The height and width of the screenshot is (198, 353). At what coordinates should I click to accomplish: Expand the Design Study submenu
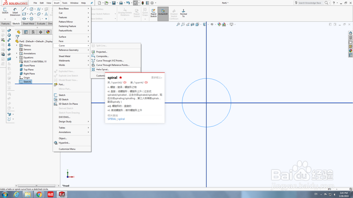[72, 122]
